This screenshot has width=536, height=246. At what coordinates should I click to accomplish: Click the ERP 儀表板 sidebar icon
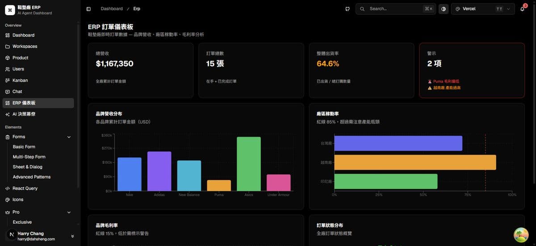(8, 103)
